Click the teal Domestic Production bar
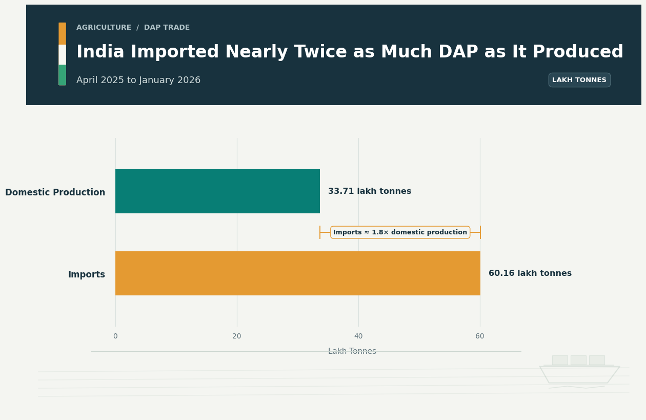The width and height of the screenshot is (646, 420). pos(217,191)
